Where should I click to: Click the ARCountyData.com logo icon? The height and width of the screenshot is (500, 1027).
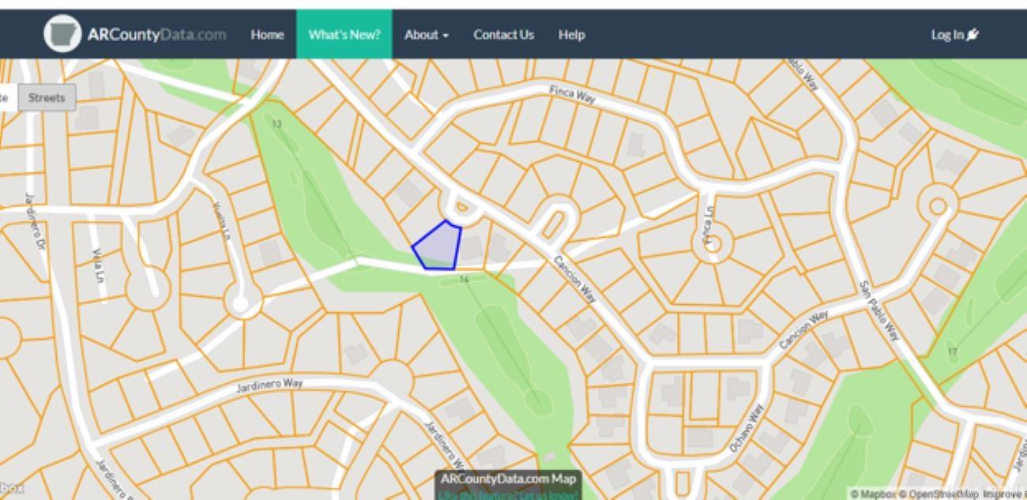[x=62, y=34]
